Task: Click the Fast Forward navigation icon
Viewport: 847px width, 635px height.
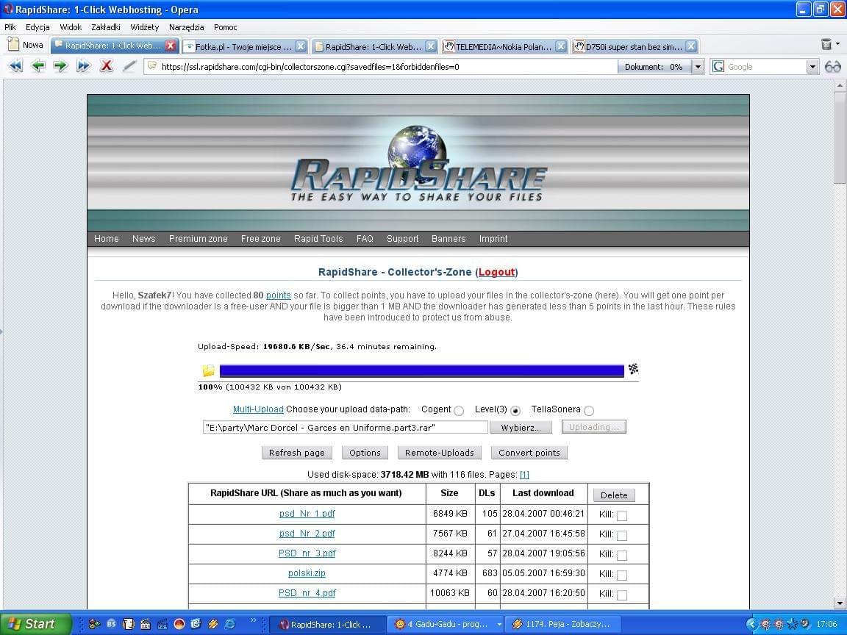Action: pyautogui.click(x=83, y=66)
